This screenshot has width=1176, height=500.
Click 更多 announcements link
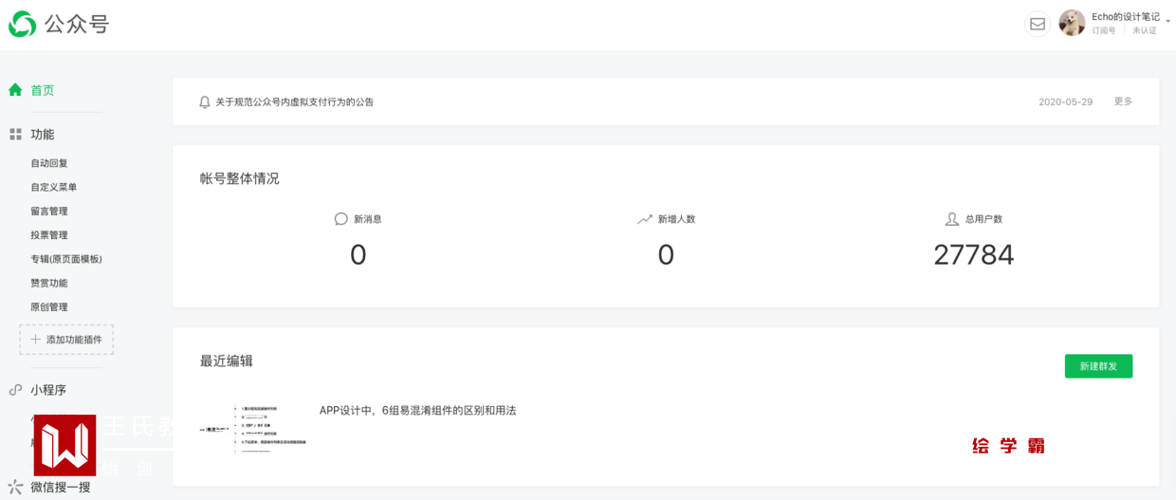[1123, 102]
